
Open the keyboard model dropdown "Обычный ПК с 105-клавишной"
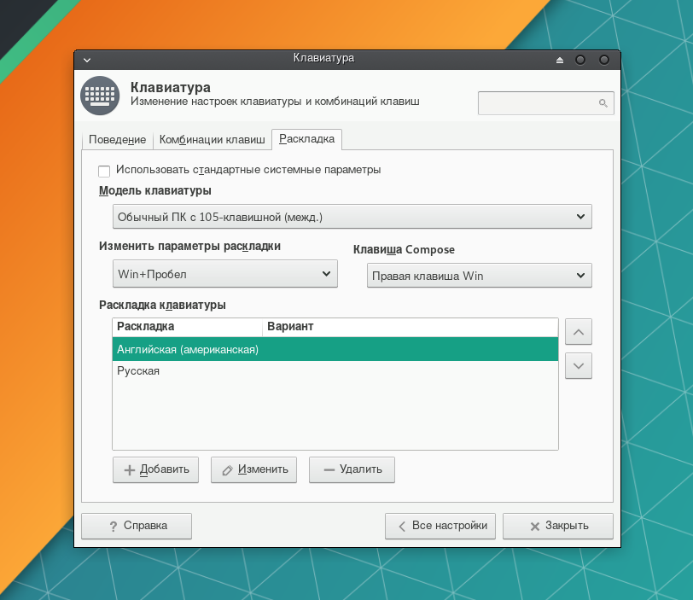pyautogui.click(x=352, y=217)
